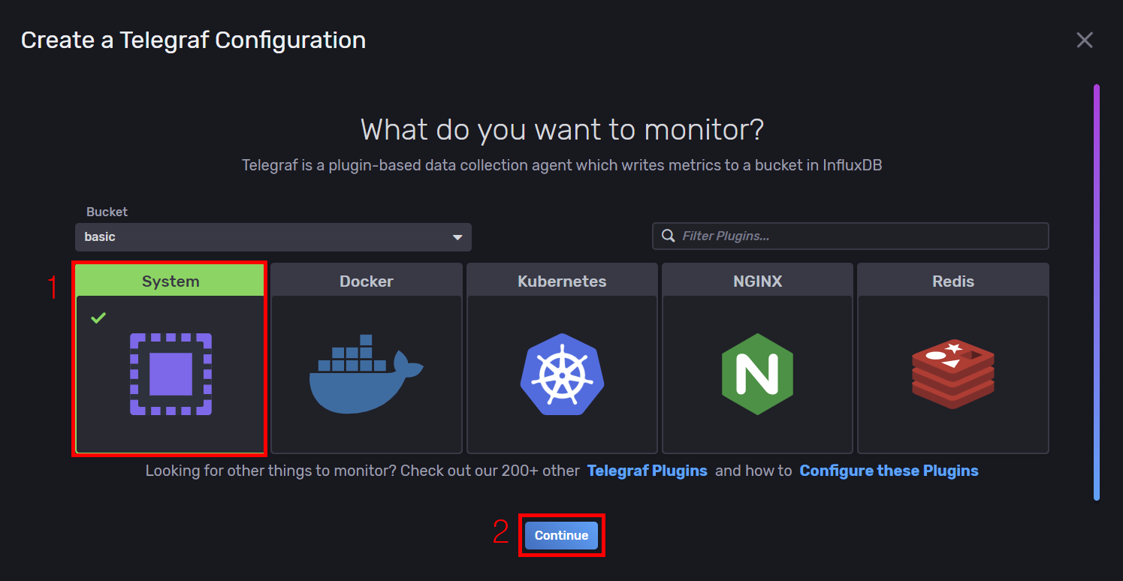Click the Continue button

562,536
